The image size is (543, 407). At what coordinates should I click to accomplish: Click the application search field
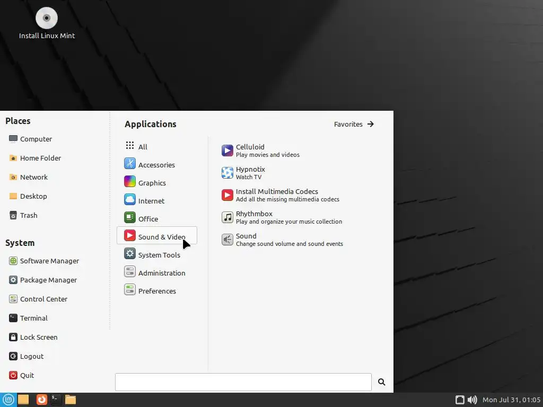(x=243, y=382)
